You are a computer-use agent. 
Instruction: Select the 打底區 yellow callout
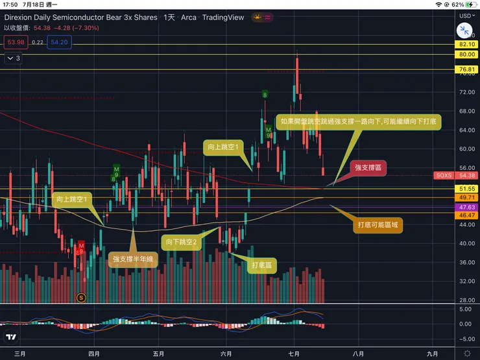tap(262, 265)
